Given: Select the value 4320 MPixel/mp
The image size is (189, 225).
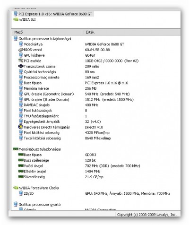Looking at the screenshot, I should coord(97,133).
